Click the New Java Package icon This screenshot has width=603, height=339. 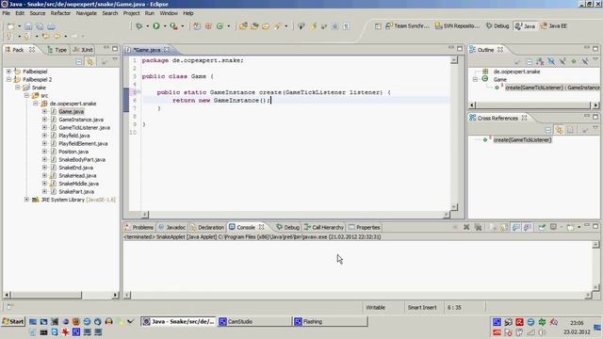coord(208,26)
